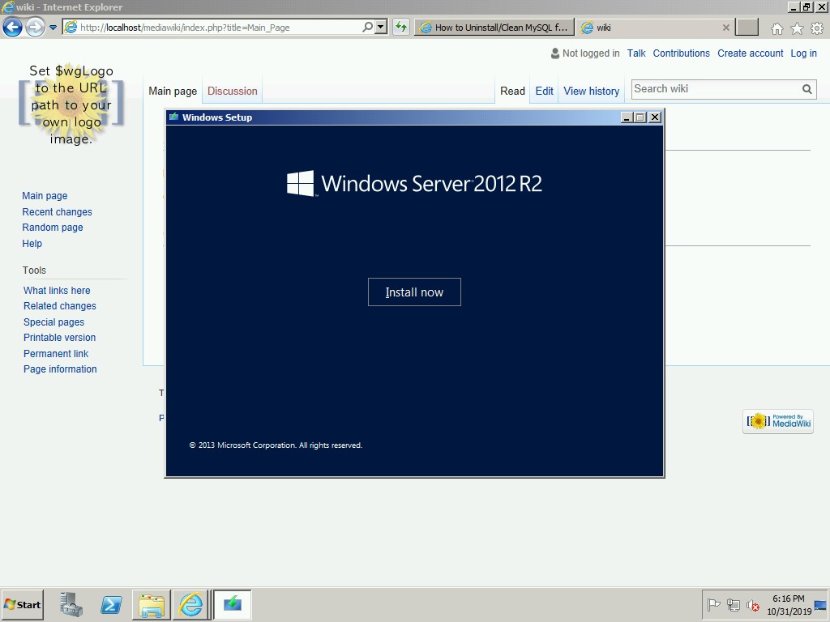830x622 pixels.
Task: Click the Talk link
Action: click(636, 53)
